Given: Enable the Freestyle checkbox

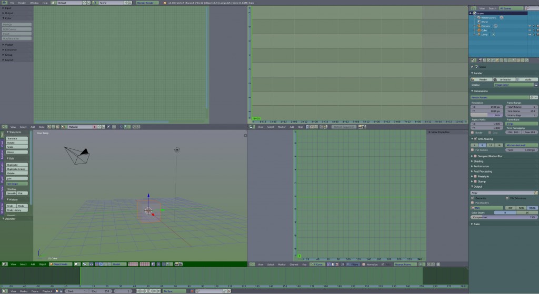Looking at the screenshot, I should tap(475, 177).
